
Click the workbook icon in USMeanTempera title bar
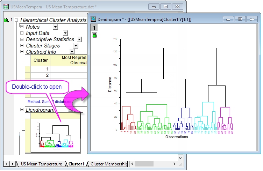[6, 7]
